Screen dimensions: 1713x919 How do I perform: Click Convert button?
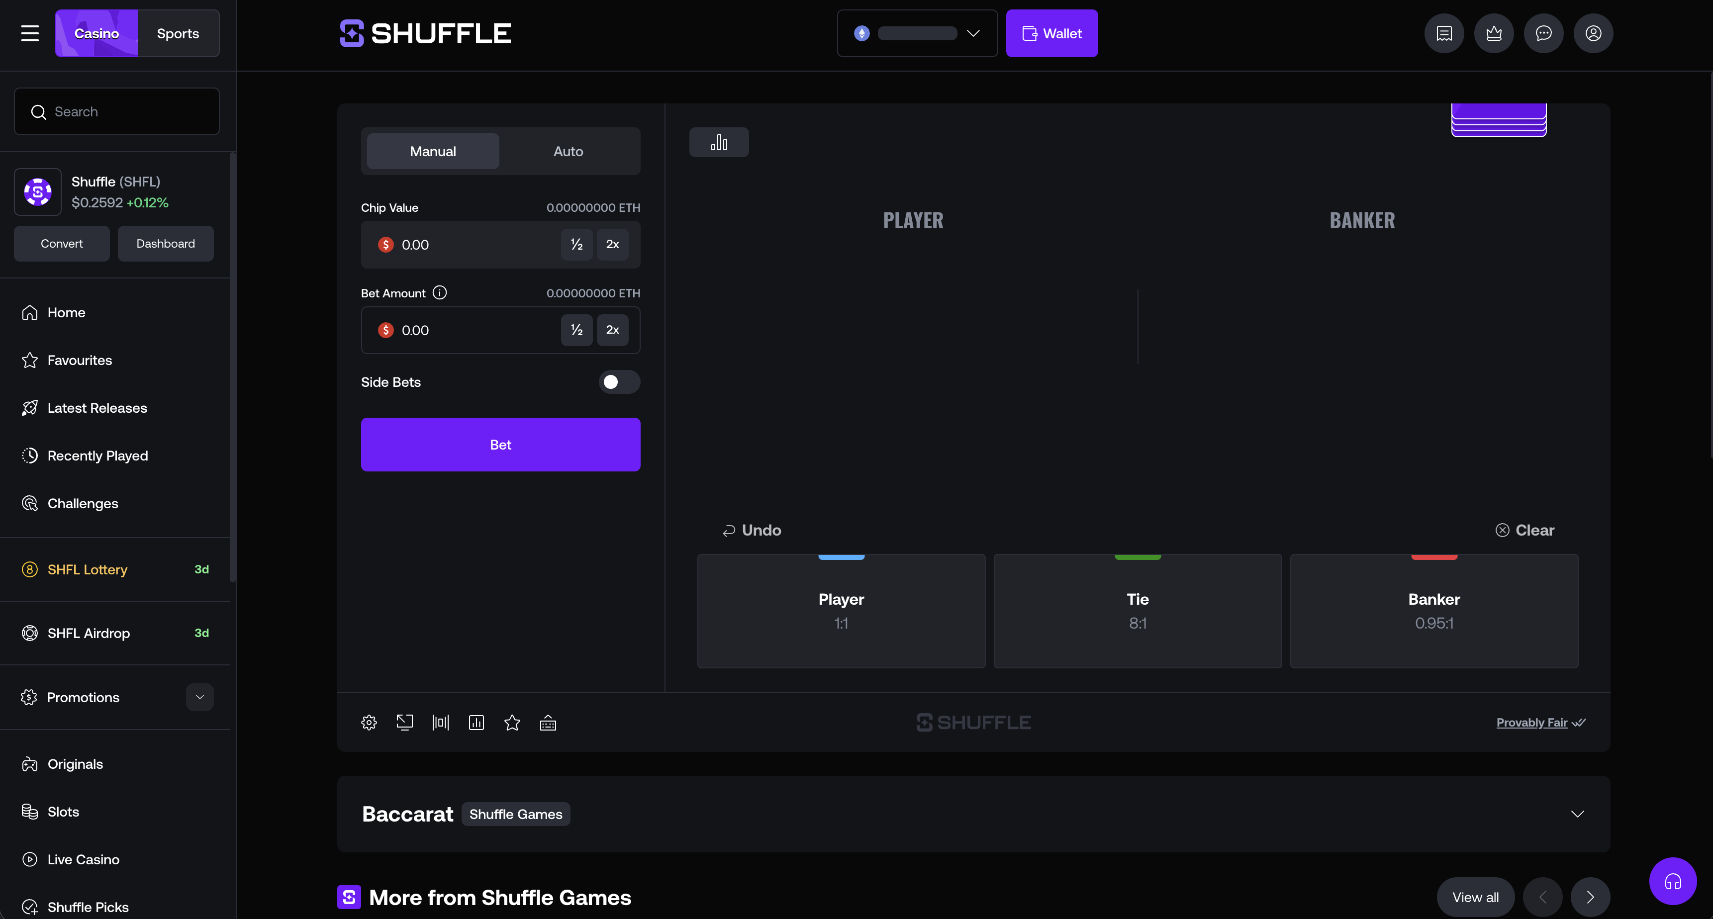62,243
